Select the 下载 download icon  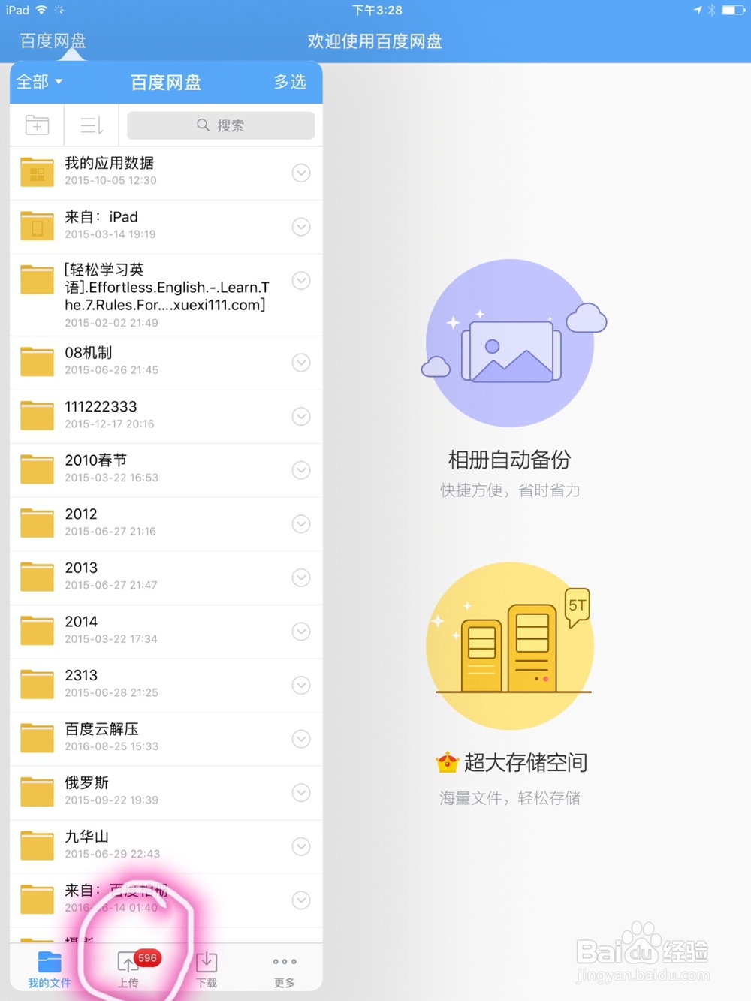[207, 963]
